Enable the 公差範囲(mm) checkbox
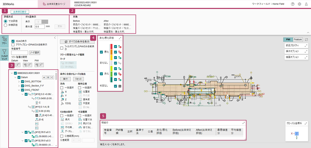Screen dimensions: 311x148 (x=62, y=136)
